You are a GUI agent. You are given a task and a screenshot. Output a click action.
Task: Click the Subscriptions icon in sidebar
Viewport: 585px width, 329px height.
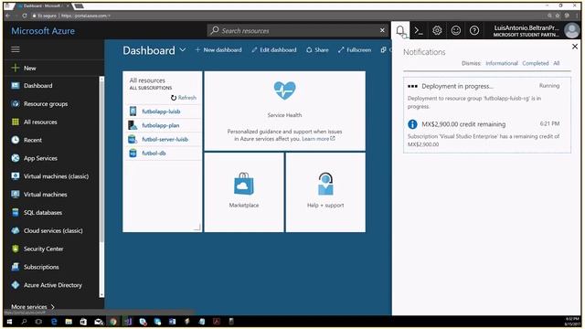pos(16,267)
